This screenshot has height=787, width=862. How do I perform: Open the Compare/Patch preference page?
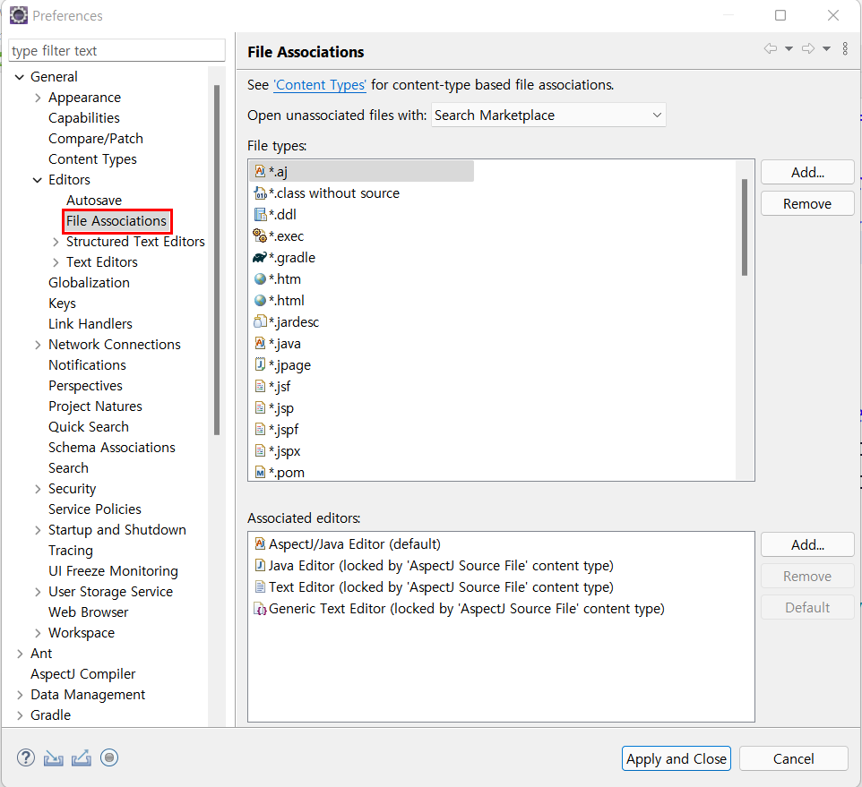pyautogui.click(x=96, y=139)
